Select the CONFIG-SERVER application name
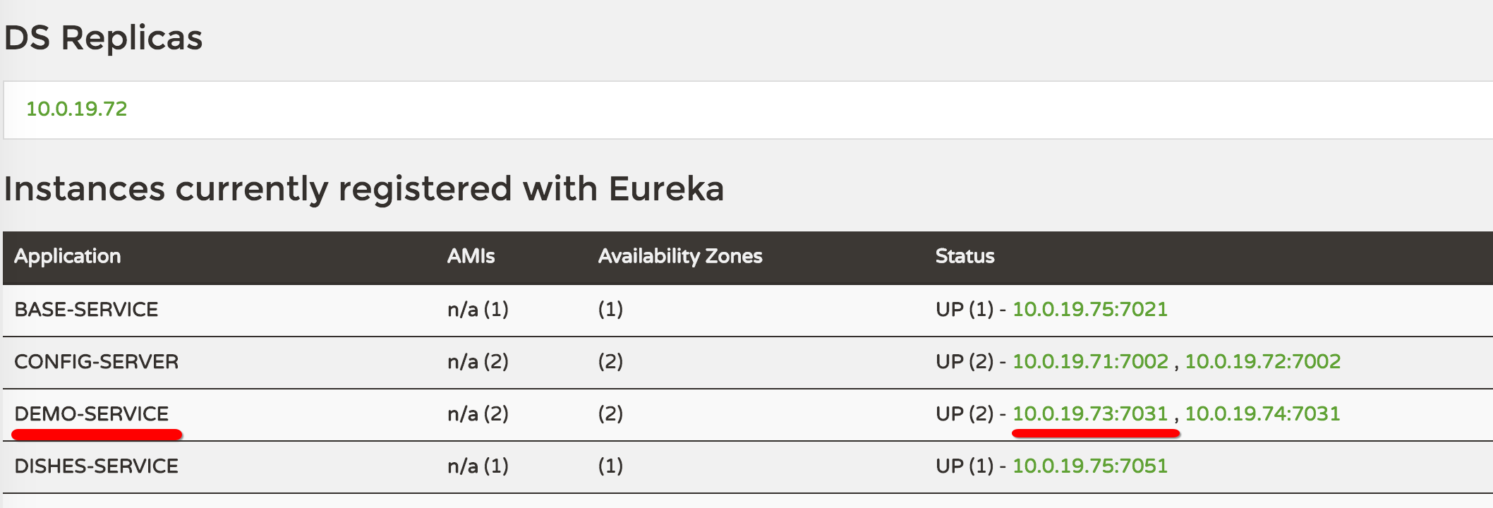The width and height of the screenshot is (1493, 508). click(97, 361)
